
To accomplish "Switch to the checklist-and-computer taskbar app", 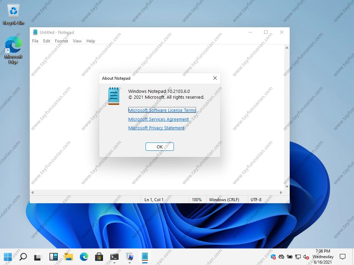I will (x=129, y=257).
